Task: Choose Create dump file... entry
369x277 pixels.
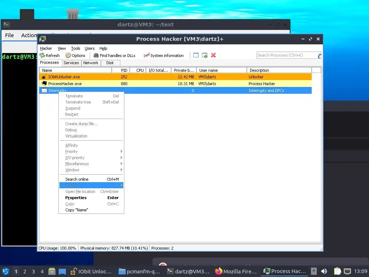Action: click(x=91, y=124)
